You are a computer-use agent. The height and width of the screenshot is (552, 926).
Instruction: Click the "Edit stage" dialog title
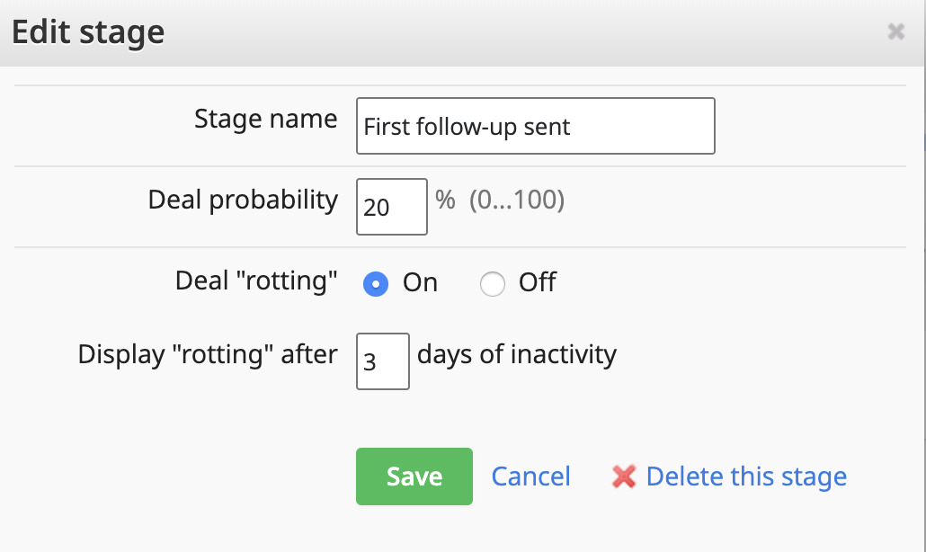[88, 32]
